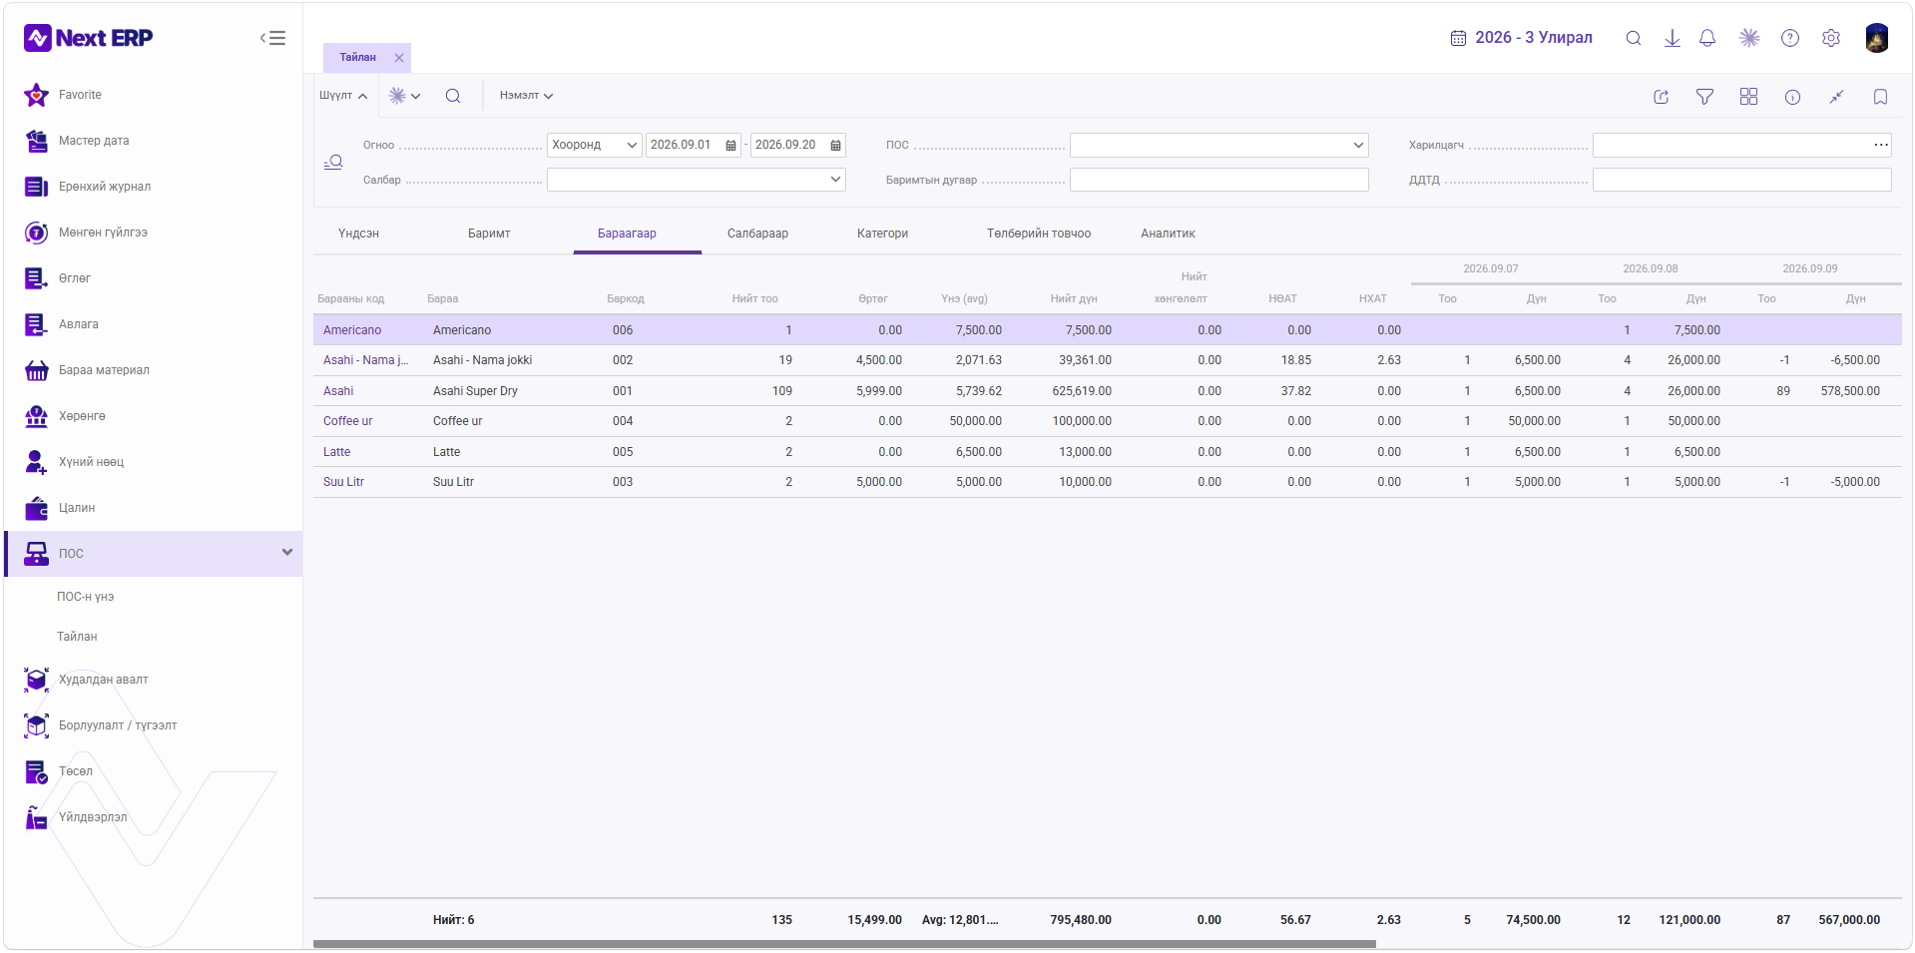Viewport: 1915px width, 953px height.
Task: Click the download icon in header
Action: [1673, 38]
